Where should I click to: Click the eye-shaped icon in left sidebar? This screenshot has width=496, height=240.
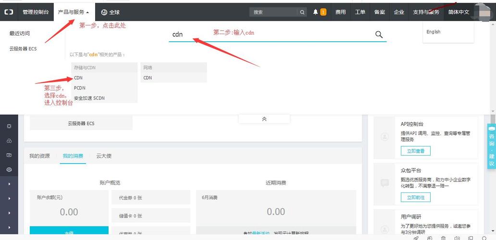pyautogui.click(x=9, y=170)
